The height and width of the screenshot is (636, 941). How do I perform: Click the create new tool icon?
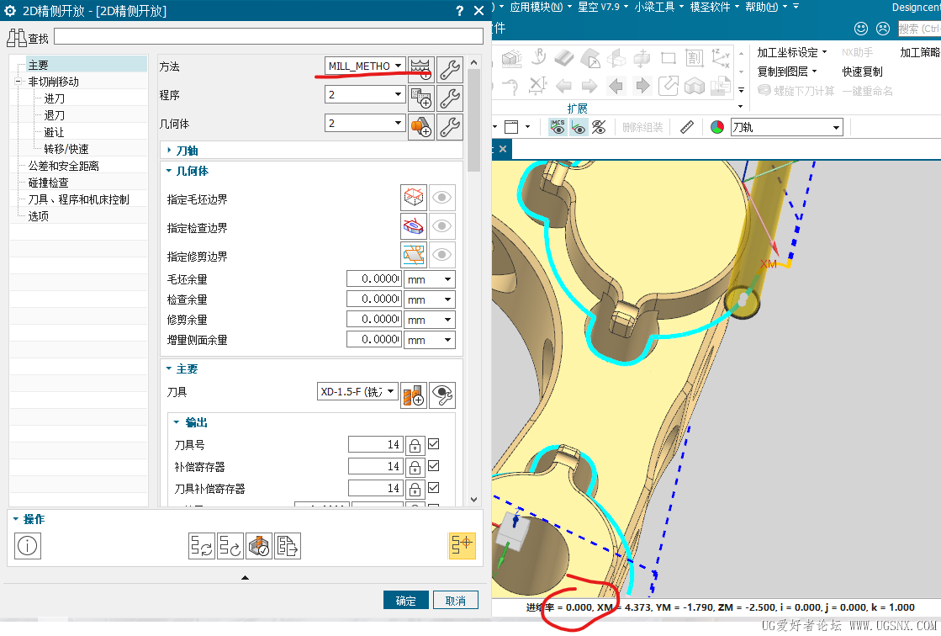coord(414,395)
